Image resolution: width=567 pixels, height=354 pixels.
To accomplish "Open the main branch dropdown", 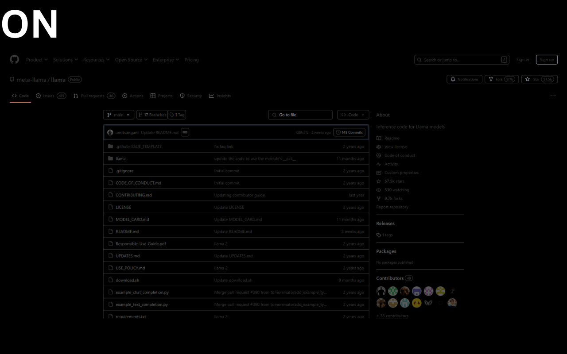I will pos(118,115).
